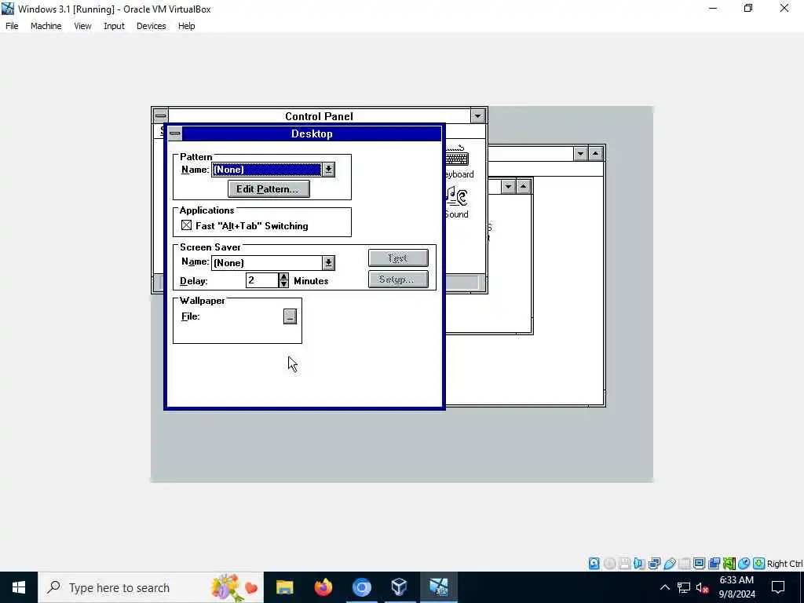Increase Delay with the stepper up arrow
Screen dimensions: 804x603
[283, 276]
